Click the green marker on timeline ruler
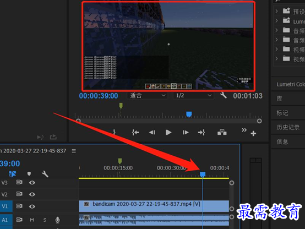 pos(120,161)
